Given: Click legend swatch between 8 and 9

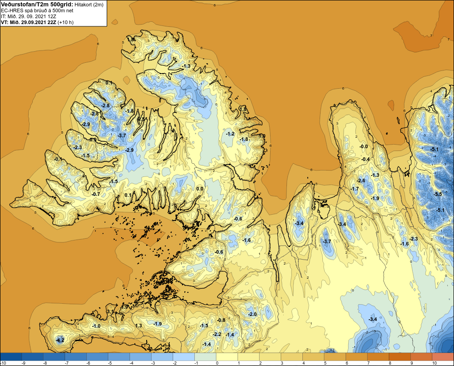Looking at the screenshot, I should point(400,357).
